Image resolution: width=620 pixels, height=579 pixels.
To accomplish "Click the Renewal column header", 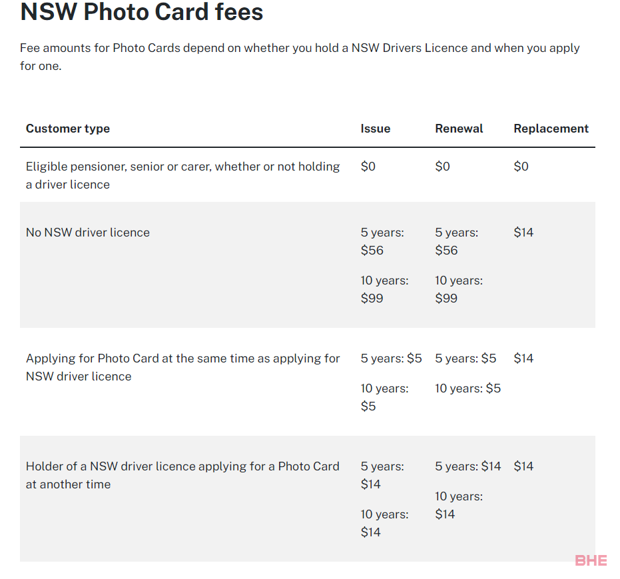I will pyautogui.click(x=459, y=129).
